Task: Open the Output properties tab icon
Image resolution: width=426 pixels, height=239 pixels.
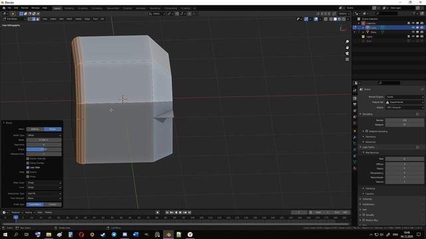Action: click(x=355, y=104)
